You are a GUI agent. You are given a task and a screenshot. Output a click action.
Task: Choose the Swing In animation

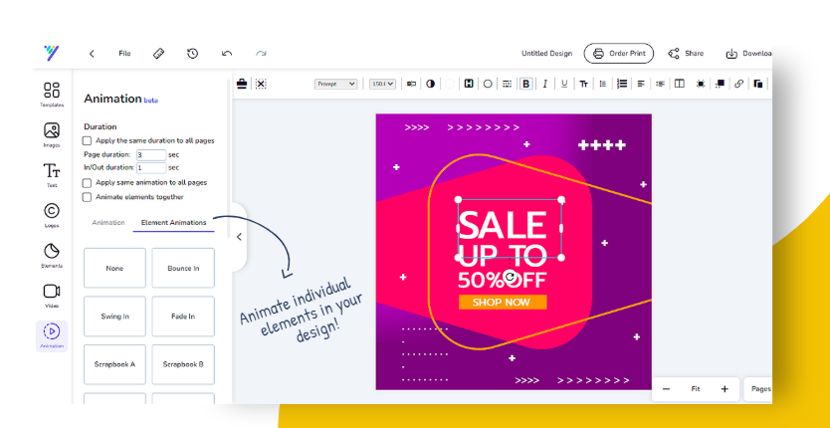pyautogui.click(x=114, y=317)
